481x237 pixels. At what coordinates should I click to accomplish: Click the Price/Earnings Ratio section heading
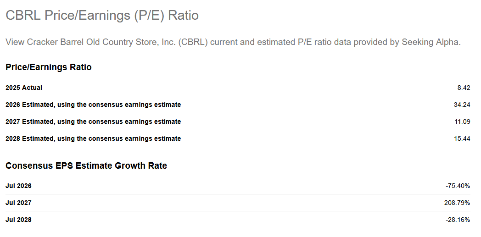tap(49, 67)
